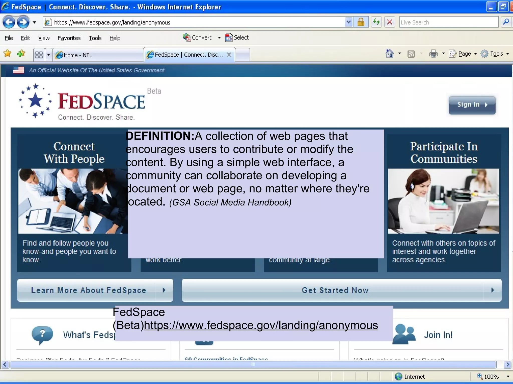Click the Get Started Now button
The height and width of the screenshot is (384, 513).
pyautogui.click(x=342, y=290)
